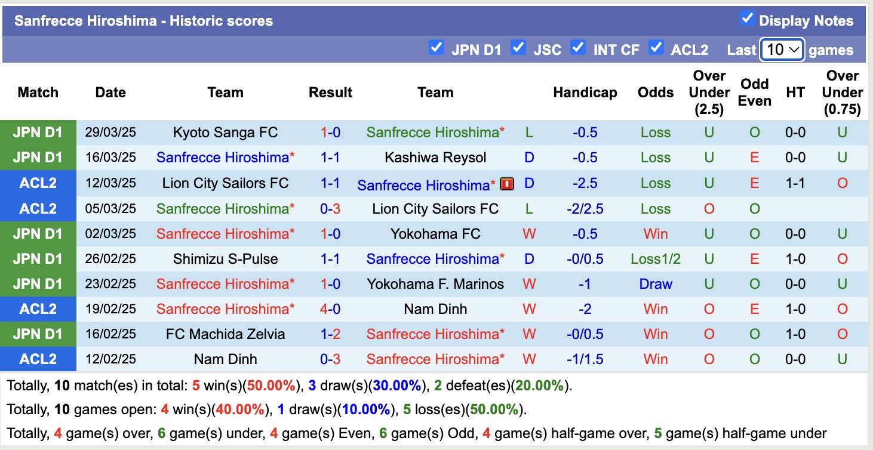Select the JPN D1 badge on the 29/03/25 row
Screen dimensions: 873x450
[x=38, y=132]
